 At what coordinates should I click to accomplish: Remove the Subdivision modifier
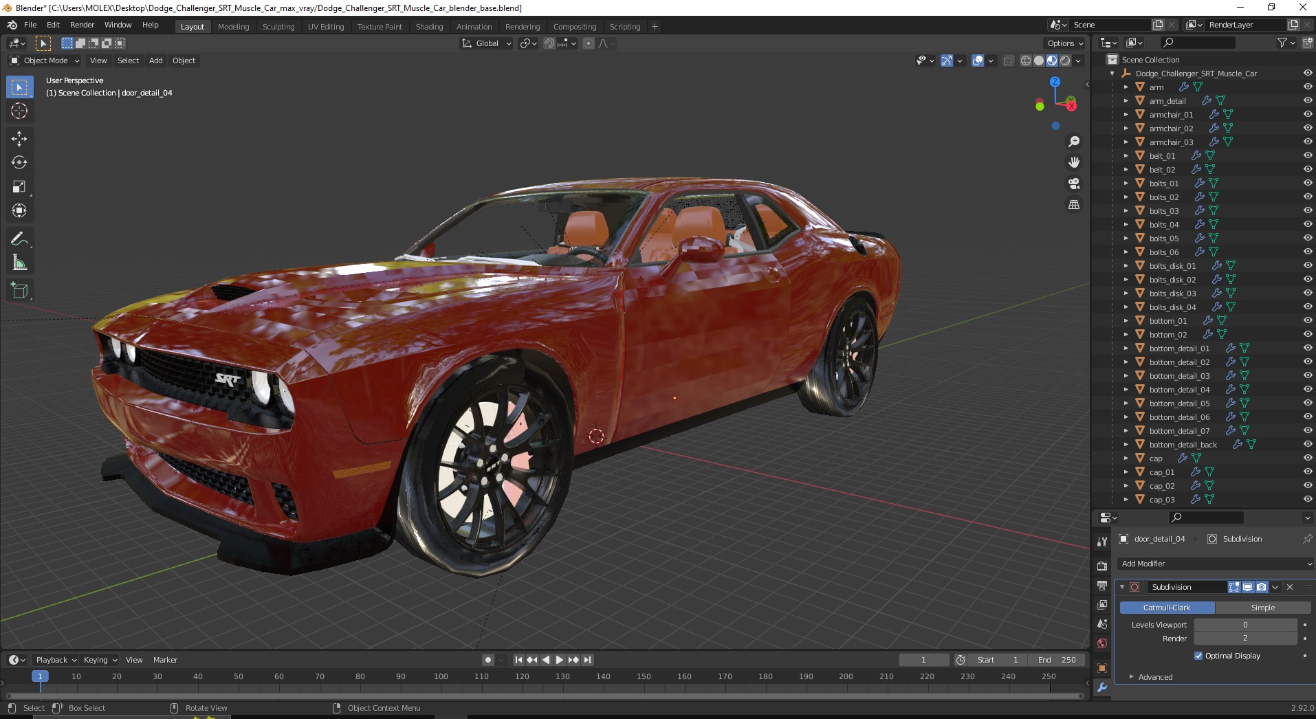tap(1290, 587)
